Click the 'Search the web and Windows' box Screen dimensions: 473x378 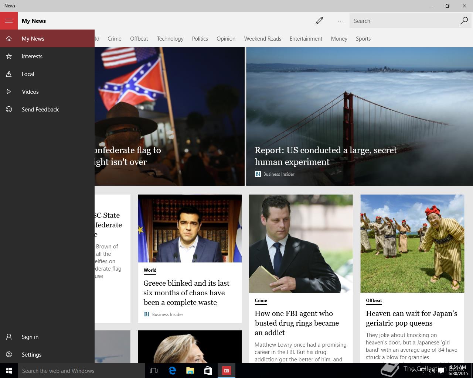click(x=81, y=371)
